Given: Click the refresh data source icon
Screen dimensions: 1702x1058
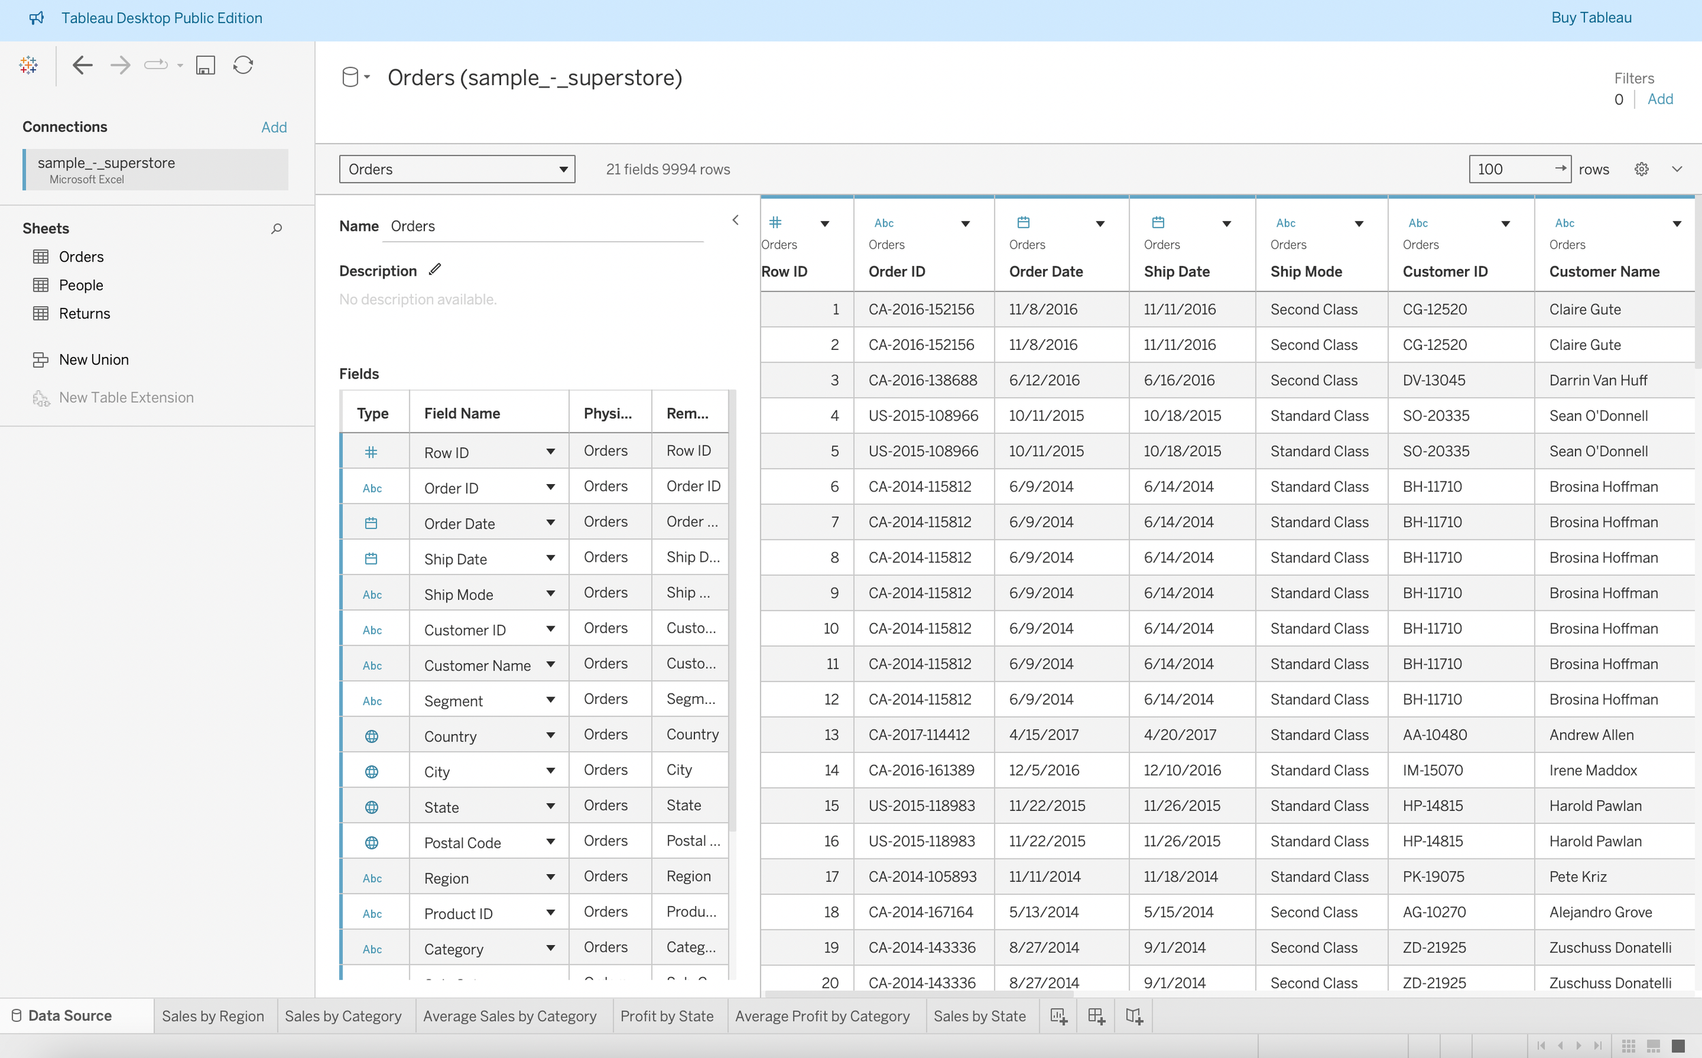Looking at the screenshot, I should click(243, 65).
